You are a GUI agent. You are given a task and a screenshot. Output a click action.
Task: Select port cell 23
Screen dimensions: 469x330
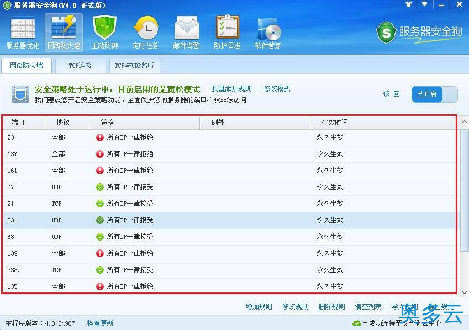10,137
